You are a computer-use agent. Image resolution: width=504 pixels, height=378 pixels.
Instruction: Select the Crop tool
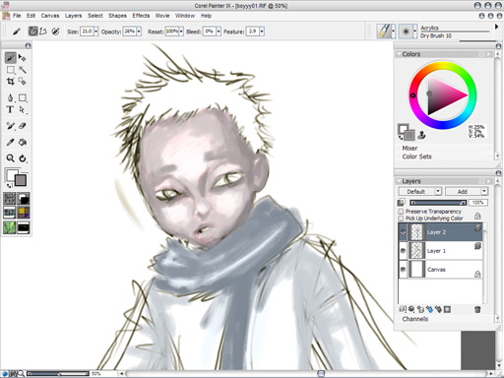click(x=10, y=81)
